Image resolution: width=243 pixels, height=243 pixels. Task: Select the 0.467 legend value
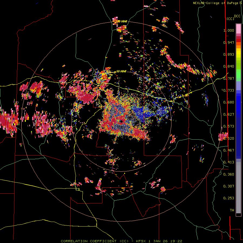(229, 150)
